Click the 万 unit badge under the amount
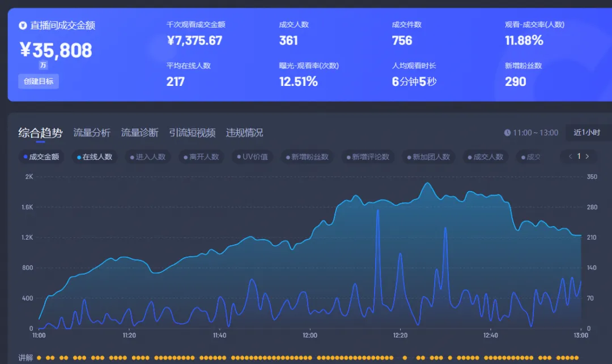This screenshot has width=612, height=364. tap(43, 65)
